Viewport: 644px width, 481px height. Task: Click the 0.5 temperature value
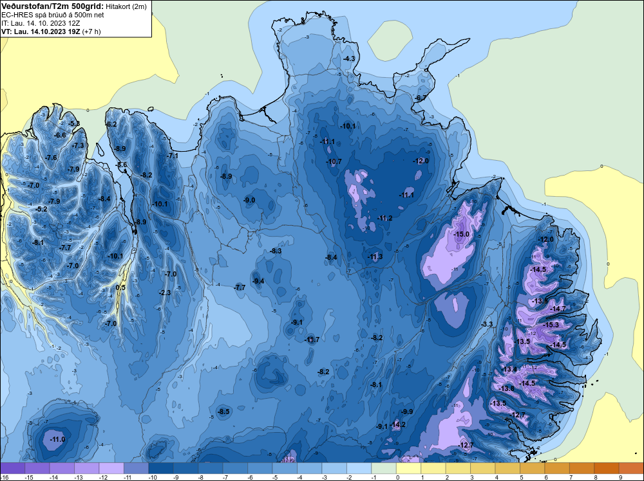(x=120, y=287)
